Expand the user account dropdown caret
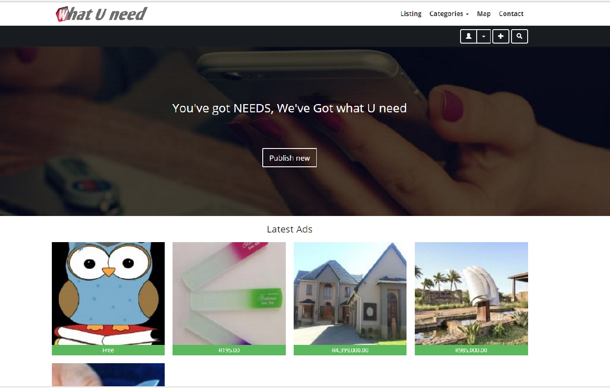 point(484,37)
